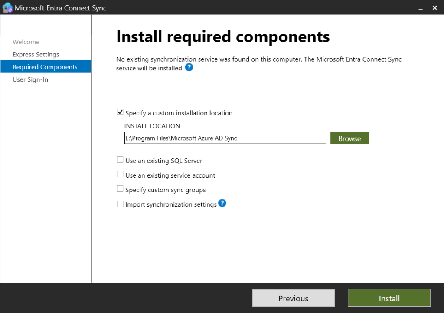Image resolution: width=444 pixels, height=313 pixels.
Task: Click the Entra Connect Sync app icon
Action: click(x=7, y=8)
